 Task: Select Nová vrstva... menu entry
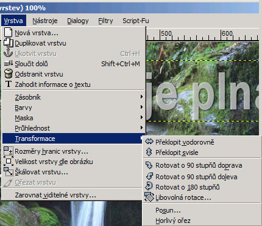(74, 33)
